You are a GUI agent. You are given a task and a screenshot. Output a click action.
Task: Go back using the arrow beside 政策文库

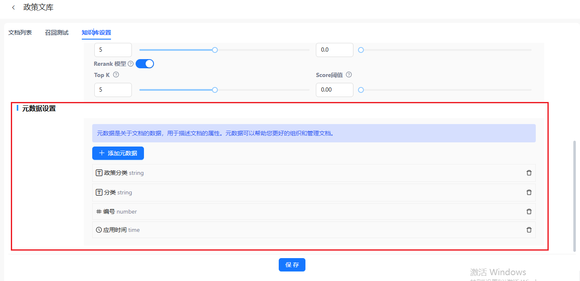point(14,7)
